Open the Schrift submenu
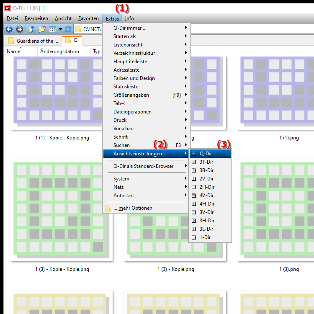Viewport: 314px width, 314px height. tap(146, 137)
